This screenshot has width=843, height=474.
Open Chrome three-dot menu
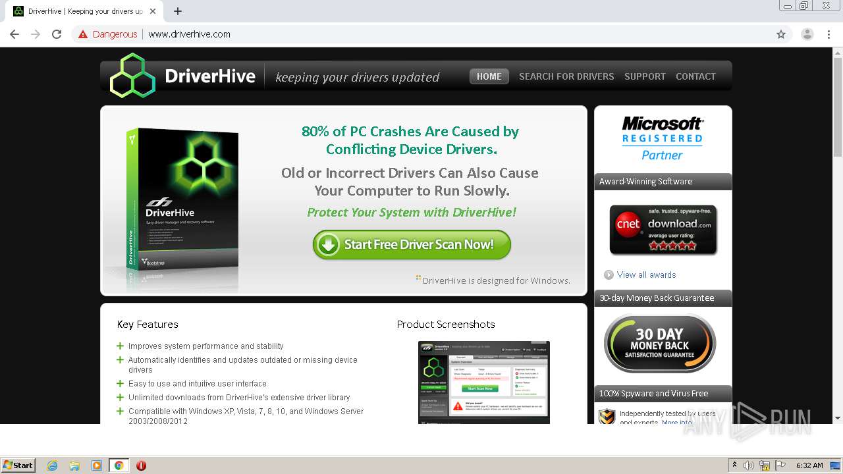point(829,34)
